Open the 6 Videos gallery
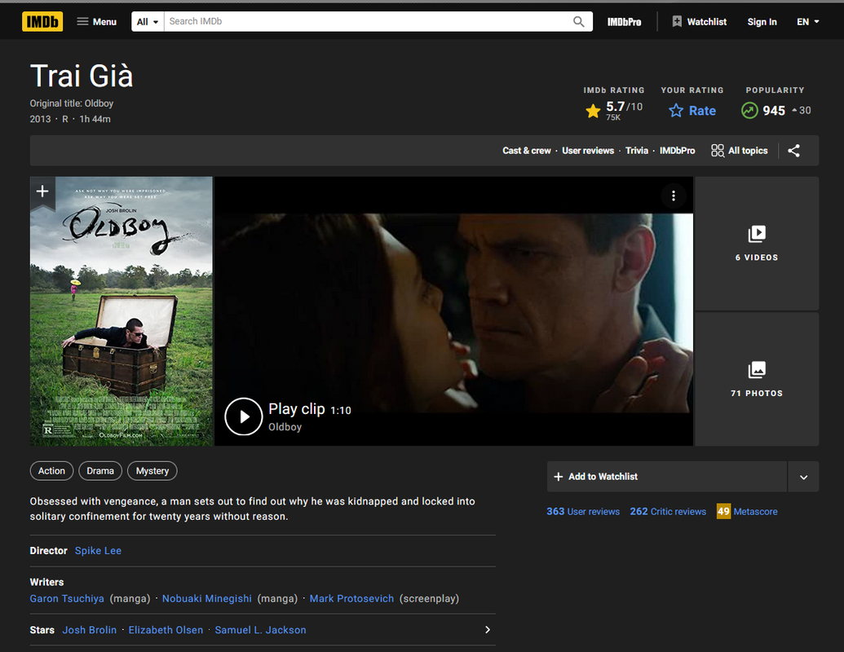The height and width of the screenshot is (652, 844). coord(757,243)
